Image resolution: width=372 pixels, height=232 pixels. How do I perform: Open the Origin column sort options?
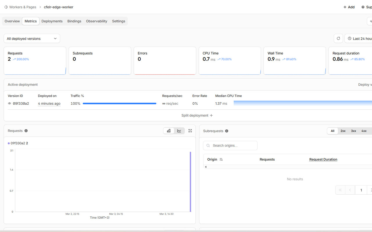221,159
